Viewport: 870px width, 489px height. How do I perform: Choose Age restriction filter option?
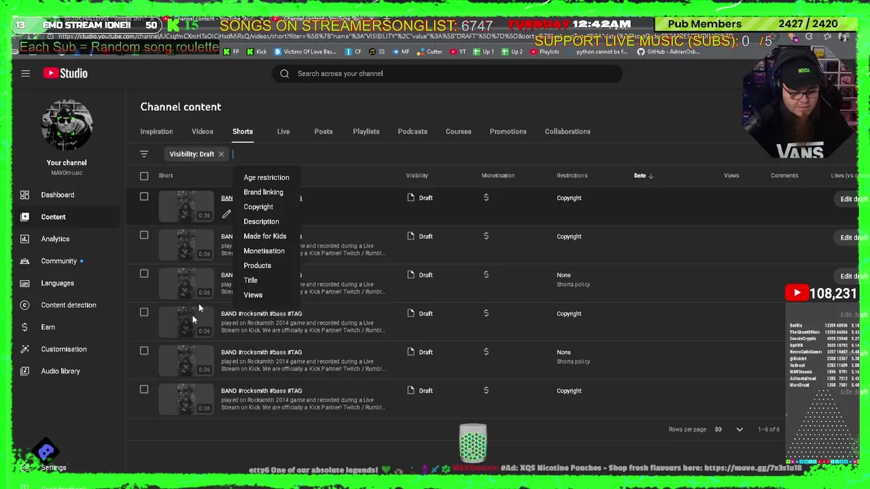[x=266, y=177]
